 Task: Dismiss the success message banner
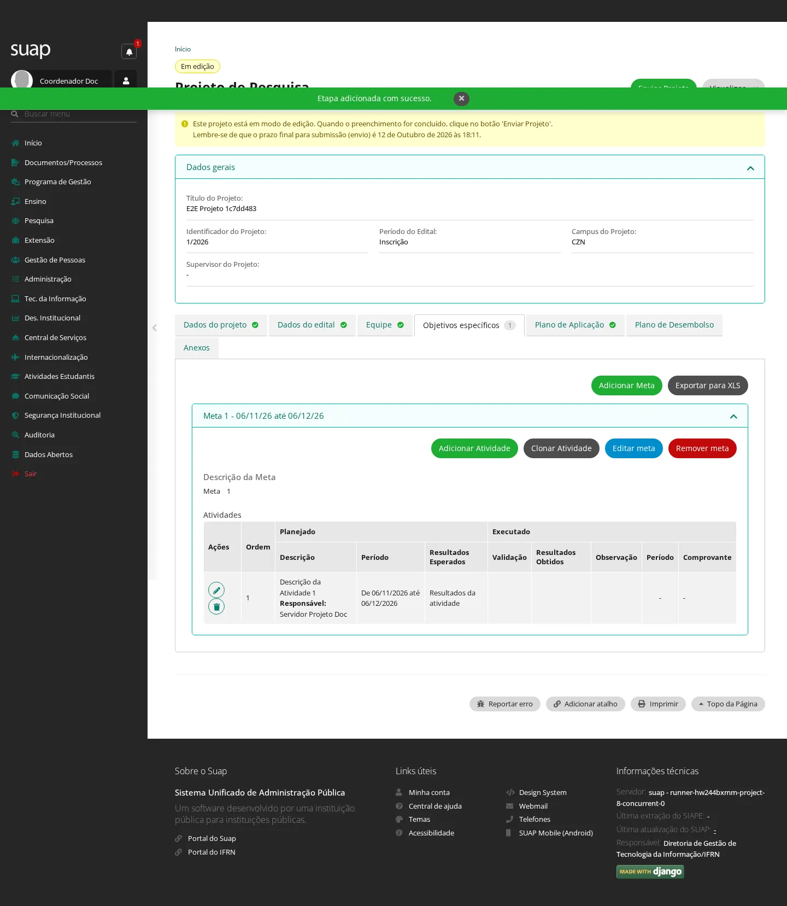click(x=461, y=98)
